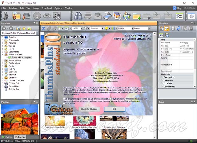
Task: Click the batch pictures with gear icon
Action: pyautogui.click(x=117, y=16)
